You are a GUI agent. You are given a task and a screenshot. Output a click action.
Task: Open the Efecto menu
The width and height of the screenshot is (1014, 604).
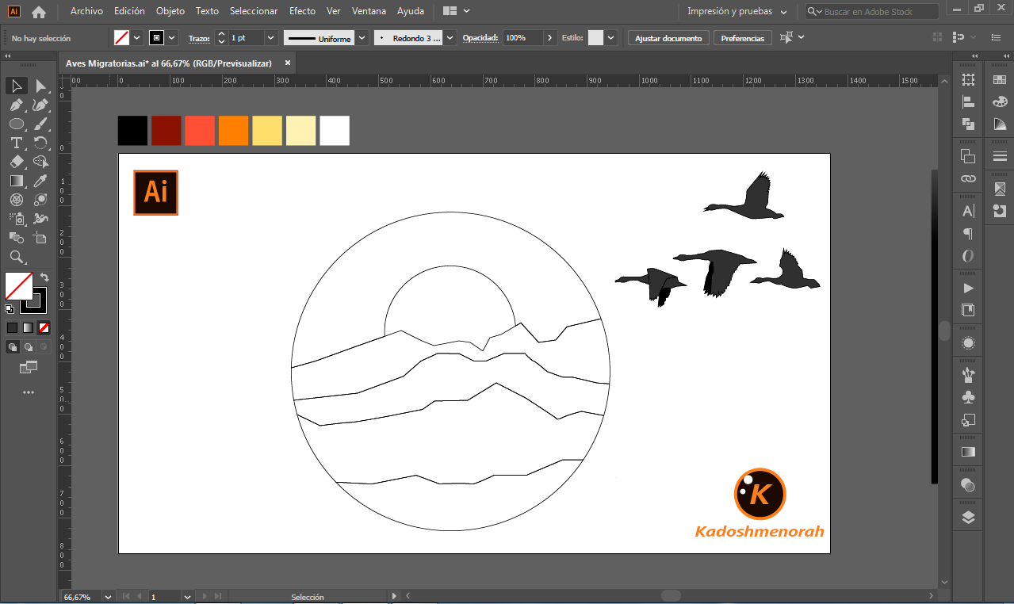tap(302, 12)
